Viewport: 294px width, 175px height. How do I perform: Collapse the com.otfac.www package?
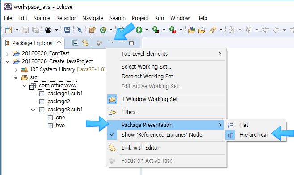[25, 86]
